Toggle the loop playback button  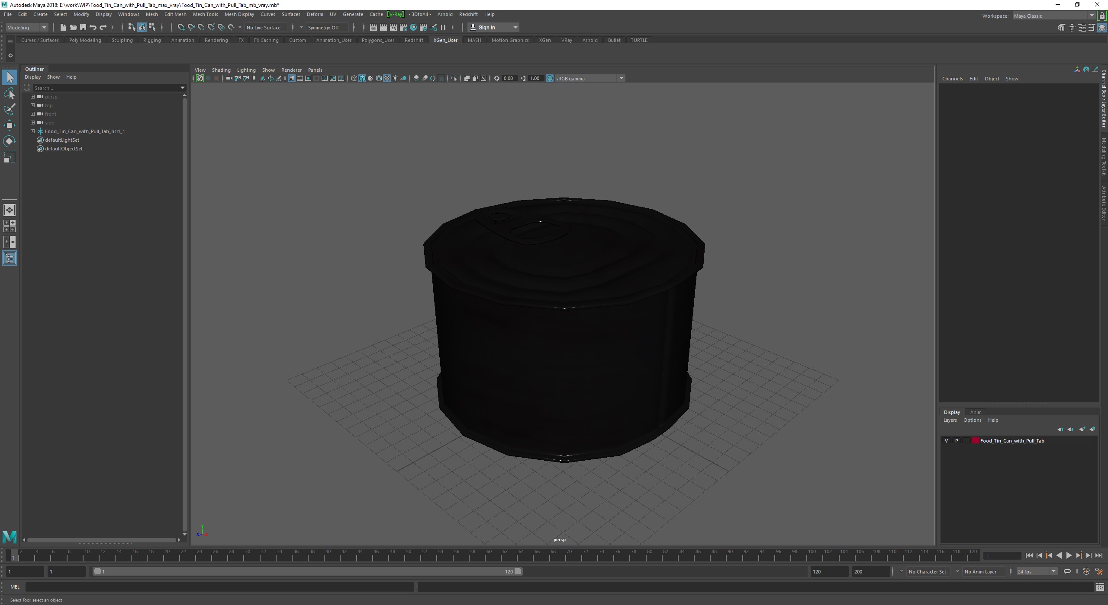pos(1067,571)
